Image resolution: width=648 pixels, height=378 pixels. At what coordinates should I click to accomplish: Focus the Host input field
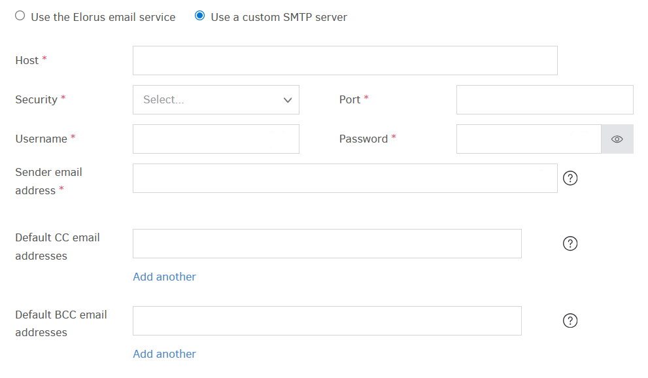[345, 60]
